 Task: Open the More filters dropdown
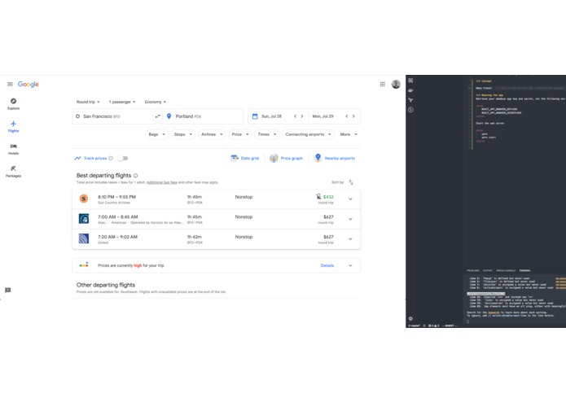(349, 134)
